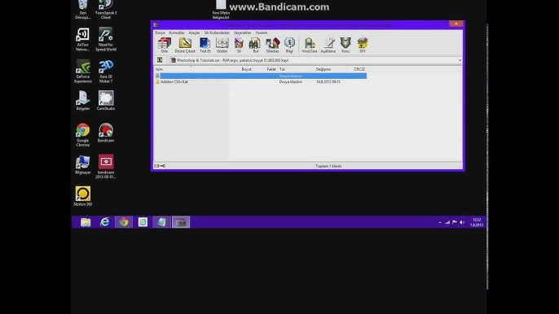The height and width of the screenshot is (314, 559).
Task: Sort by the Boyut column header
Action: pos(246,69)
